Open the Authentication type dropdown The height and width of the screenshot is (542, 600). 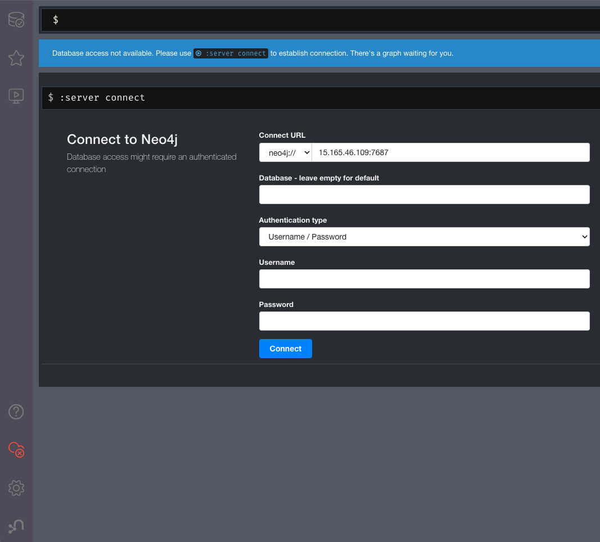[425, 237]
